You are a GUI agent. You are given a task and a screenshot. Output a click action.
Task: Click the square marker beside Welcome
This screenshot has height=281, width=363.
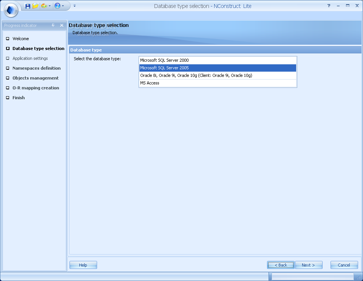(x=8, y=39)
